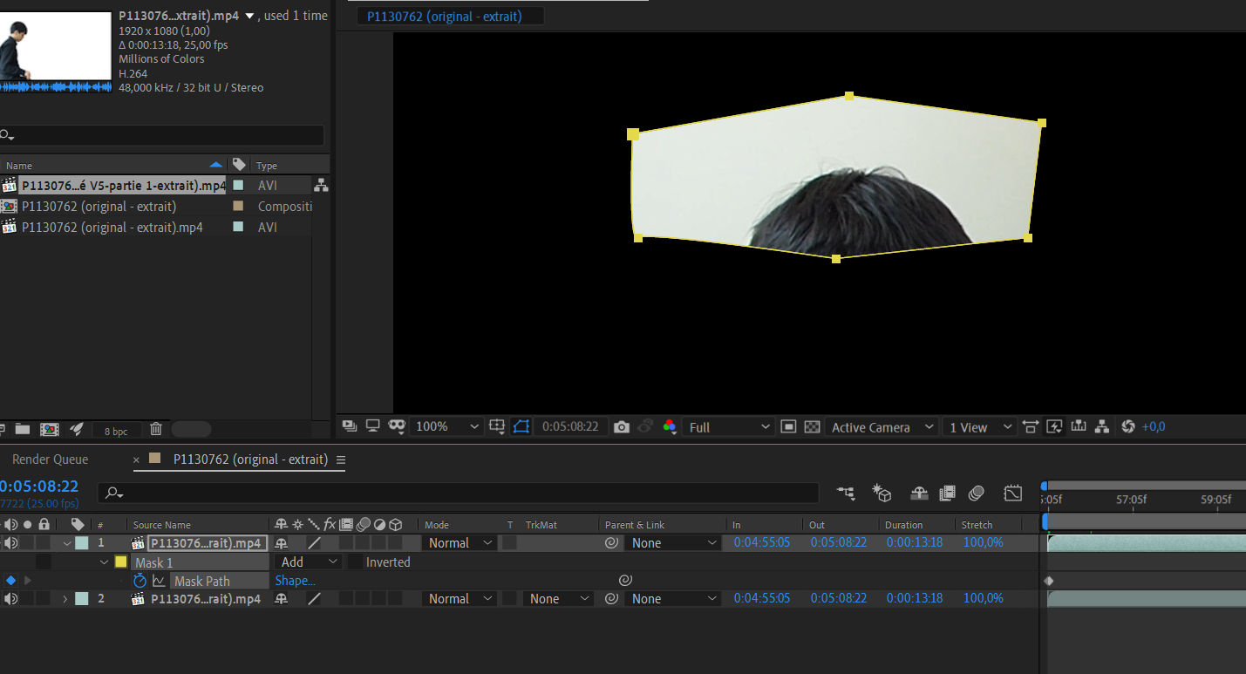Toggle the transparency grid in viewer

tap(812, 426)
